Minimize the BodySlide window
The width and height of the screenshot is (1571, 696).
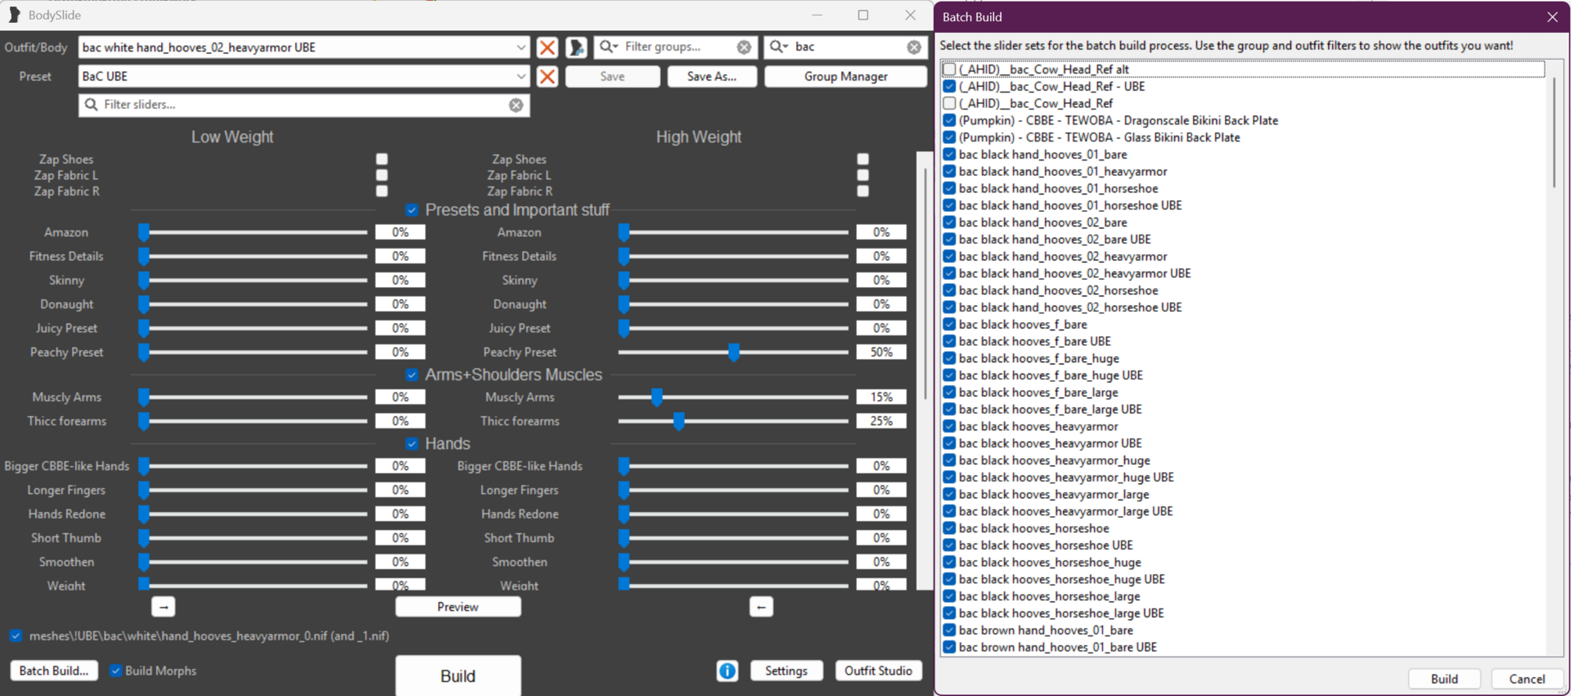coord(817,15)
